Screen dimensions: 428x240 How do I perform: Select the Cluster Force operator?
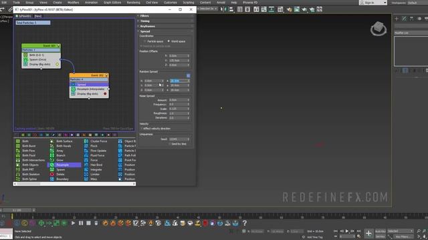coord(98,141)
